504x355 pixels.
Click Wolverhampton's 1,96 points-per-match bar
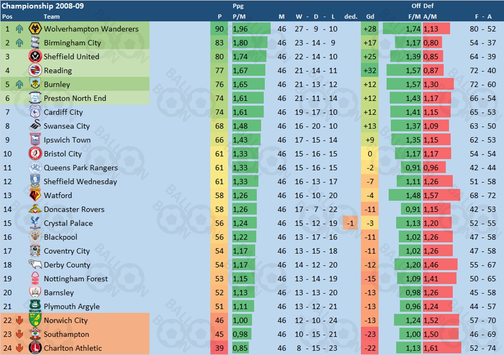[251, 29]
